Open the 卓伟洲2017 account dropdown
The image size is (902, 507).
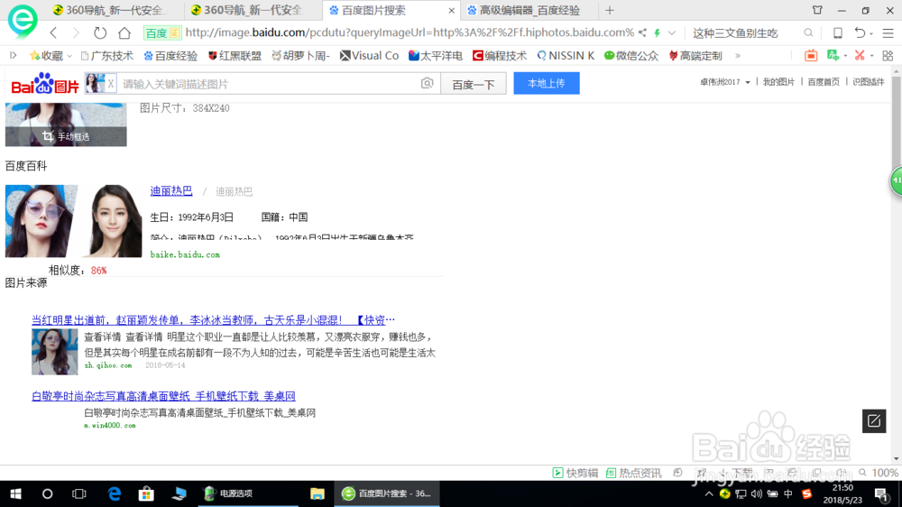click(725, 82)
